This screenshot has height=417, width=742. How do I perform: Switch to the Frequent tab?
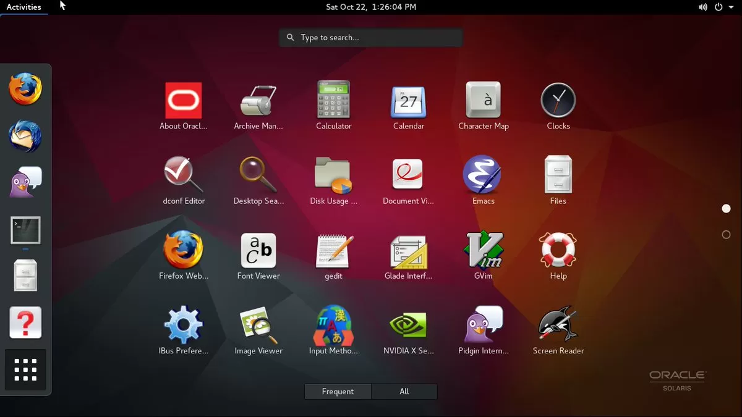point(338,392)
